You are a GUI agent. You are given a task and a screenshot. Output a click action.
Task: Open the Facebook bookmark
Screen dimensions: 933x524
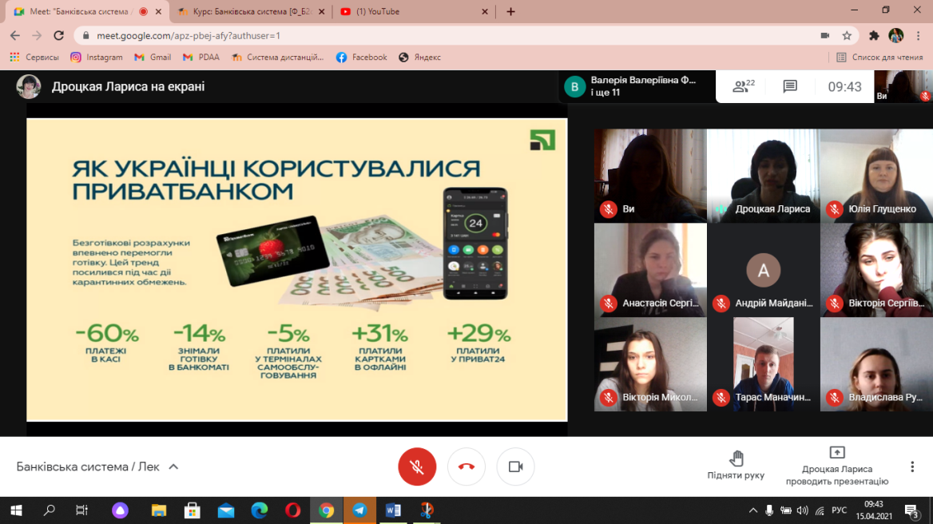coord(361,57)
